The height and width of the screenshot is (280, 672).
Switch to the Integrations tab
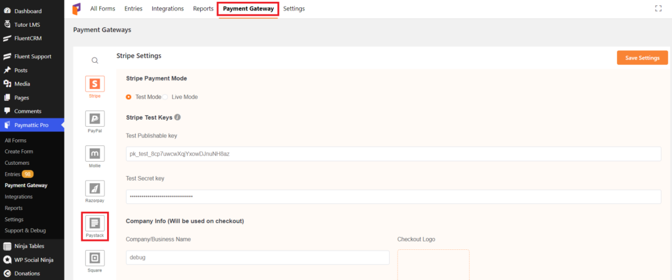coord(167,9)
